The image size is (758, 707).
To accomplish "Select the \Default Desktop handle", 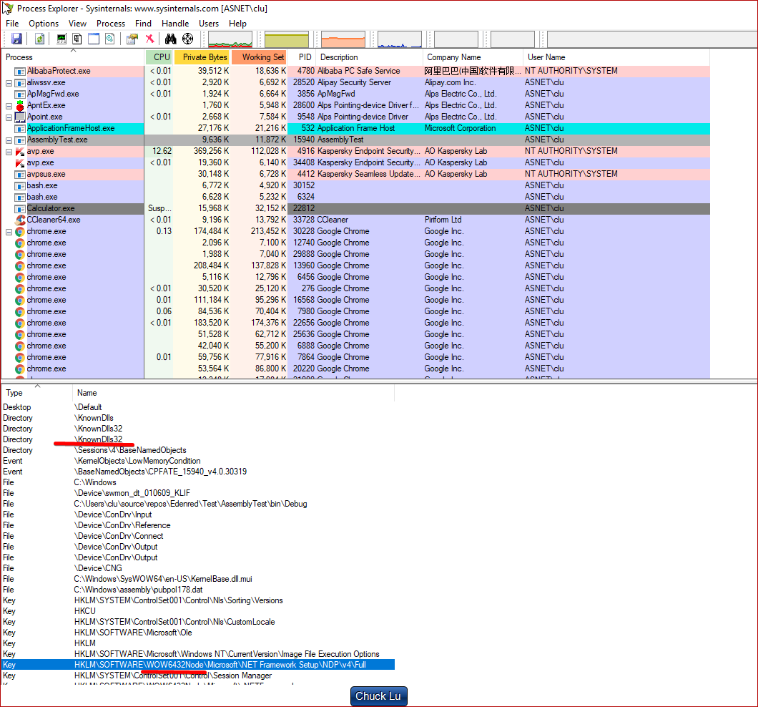I will point(198,407).
